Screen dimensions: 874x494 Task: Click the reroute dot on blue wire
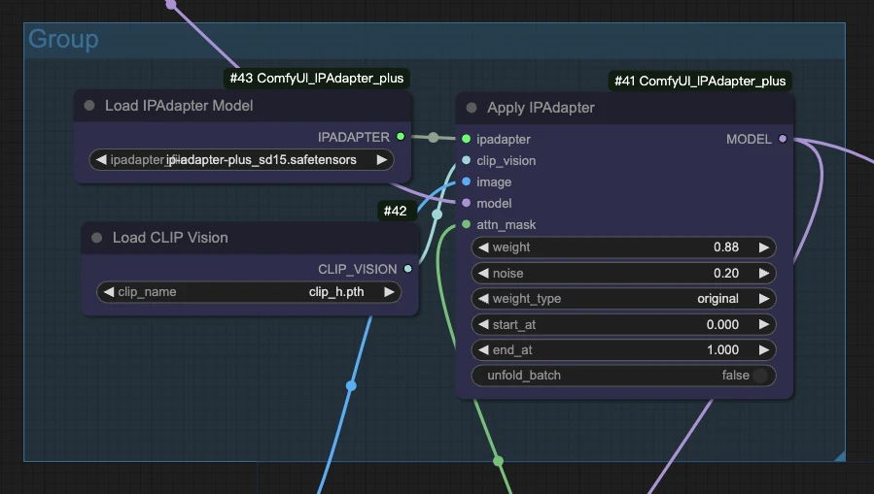(351, 385)
